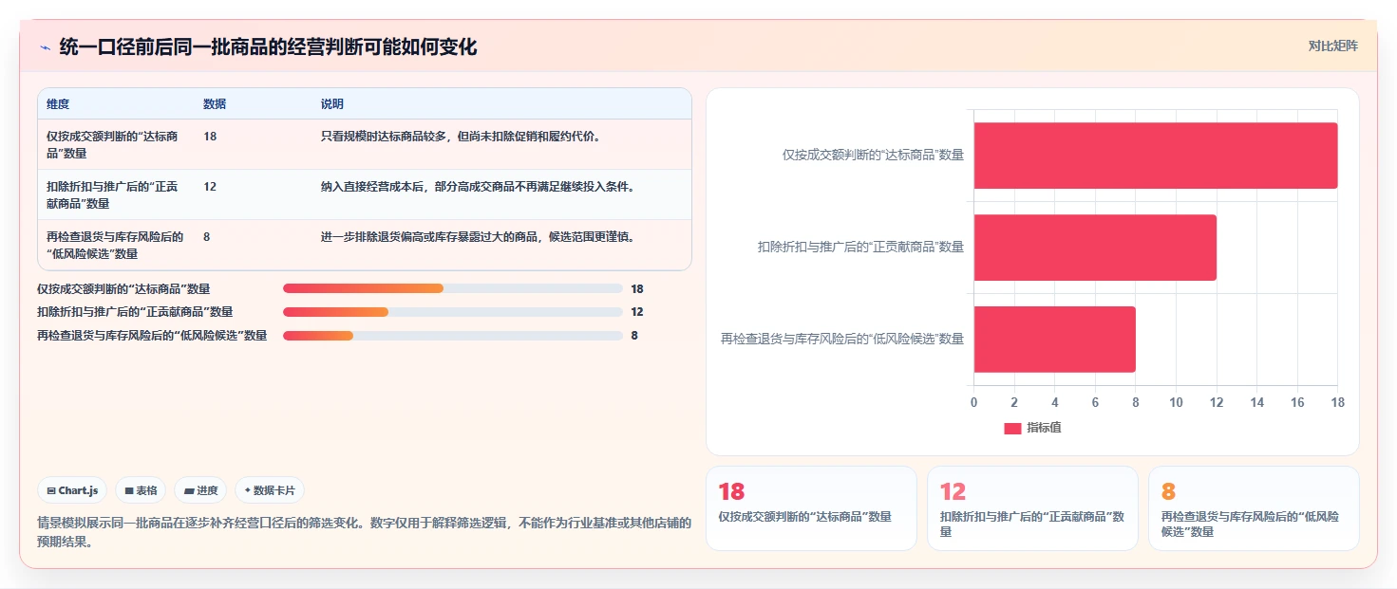
Task: Click the middle chart bar for 正贡献商品
Action: click(x=1095, y=248)
